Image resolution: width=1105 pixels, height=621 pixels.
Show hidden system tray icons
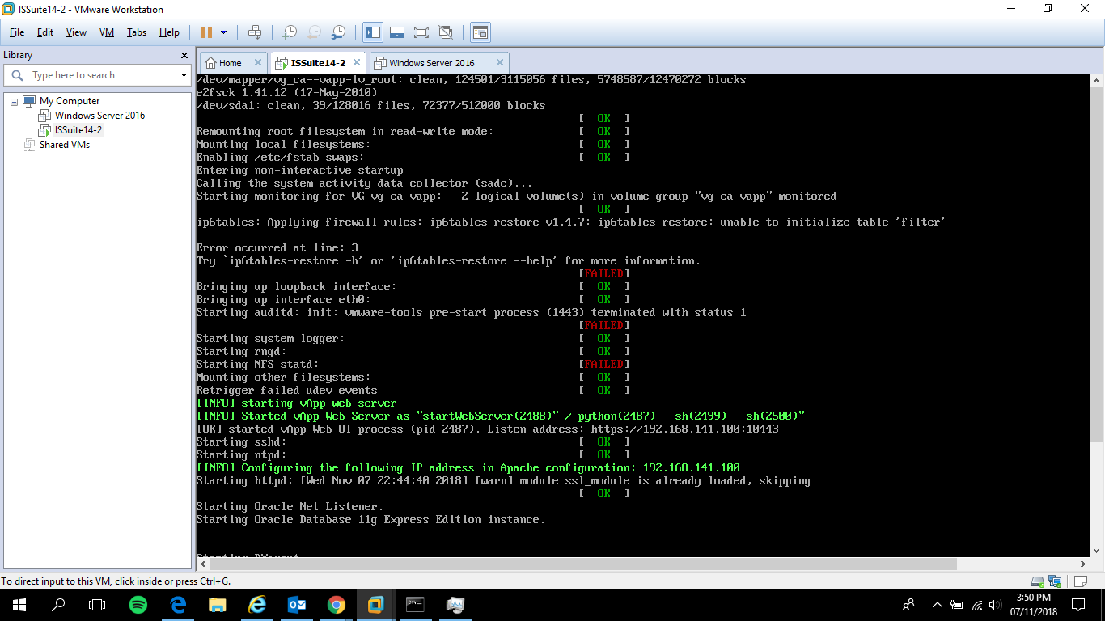(x=938, y=605)
